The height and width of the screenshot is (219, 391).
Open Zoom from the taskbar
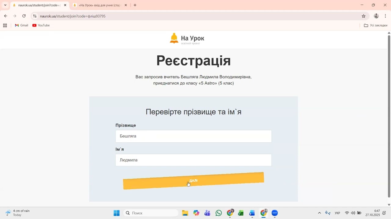point(275,213)
